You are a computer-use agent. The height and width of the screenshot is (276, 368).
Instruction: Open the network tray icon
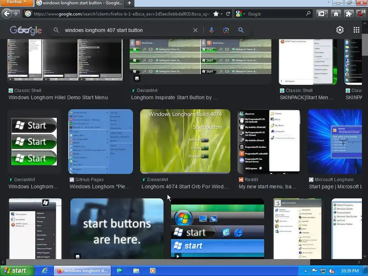pos(323,271)
